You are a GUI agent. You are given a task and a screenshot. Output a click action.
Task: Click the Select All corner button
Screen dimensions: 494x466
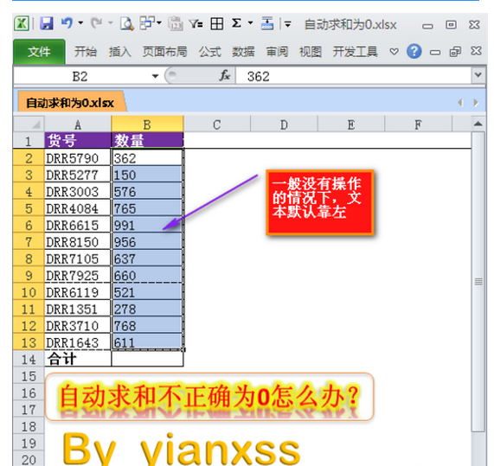29,124
